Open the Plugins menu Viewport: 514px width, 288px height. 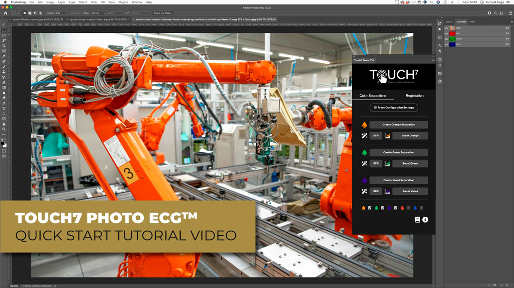click(x=123, y=2)
